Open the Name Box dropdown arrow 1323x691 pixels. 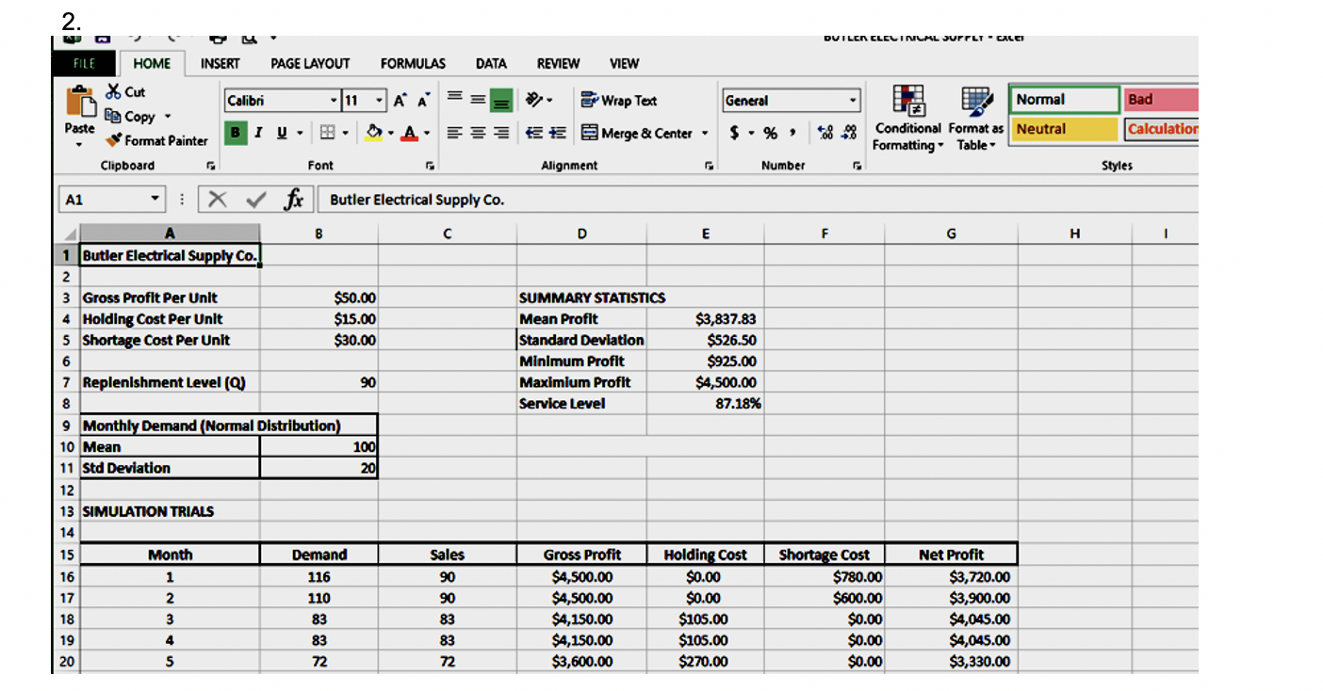tap(155, 200)
